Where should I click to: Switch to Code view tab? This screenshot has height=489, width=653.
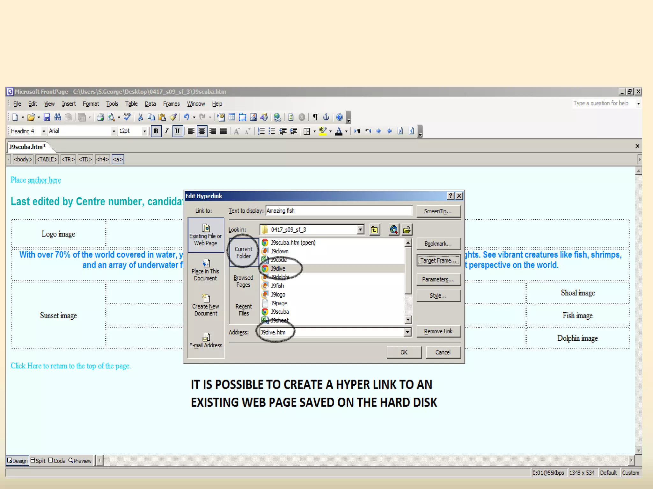57,461
